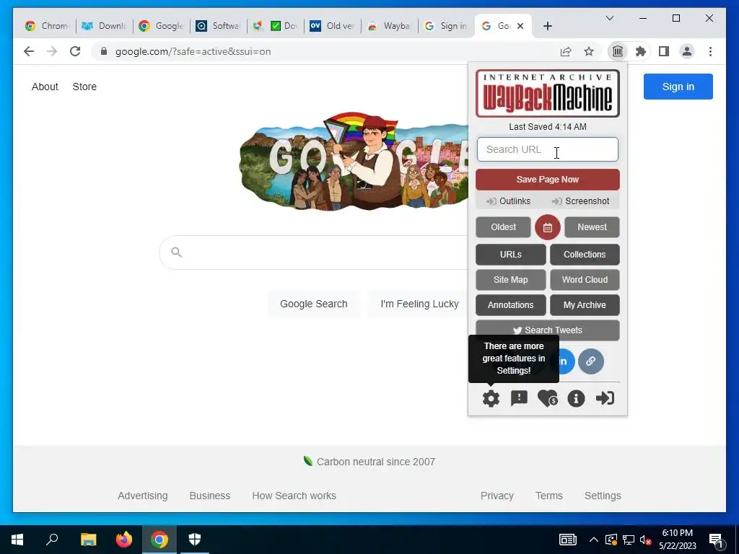Viewport: 739px width, 554px height.
Task: Click the donate heart icon
Action: click(548, 398)
